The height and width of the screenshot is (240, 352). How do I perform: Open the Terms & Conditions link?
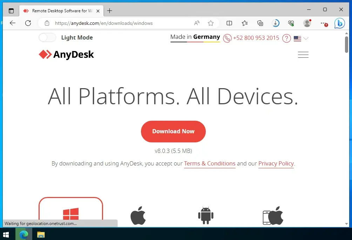coord(210,164)
